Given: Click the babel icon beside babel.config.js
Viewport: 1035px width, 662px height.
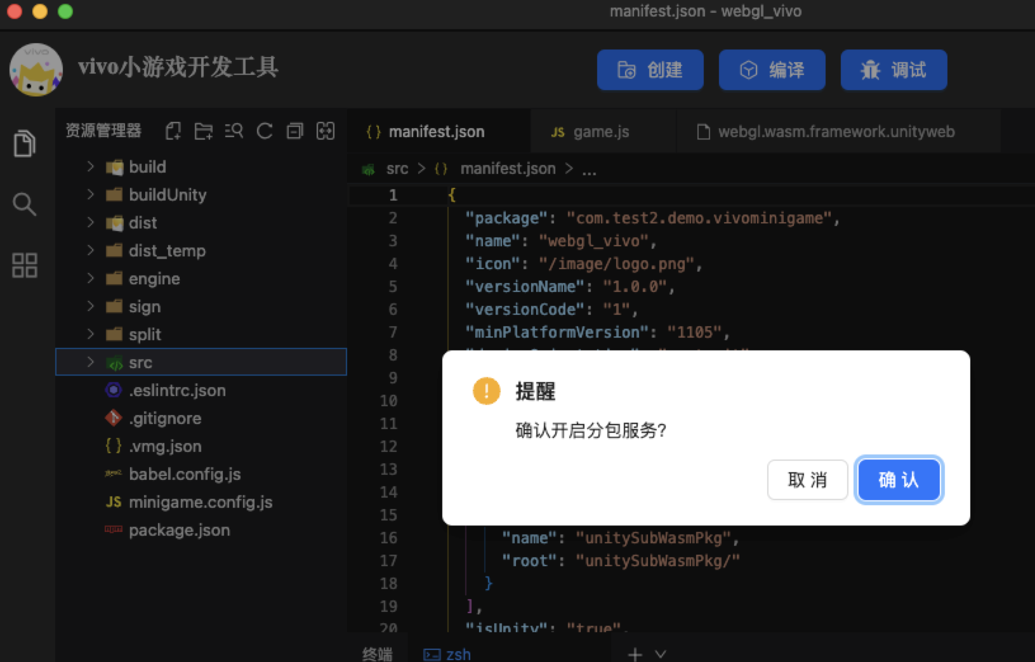Looking at the screenshot, I should click(x=114, y=473).
